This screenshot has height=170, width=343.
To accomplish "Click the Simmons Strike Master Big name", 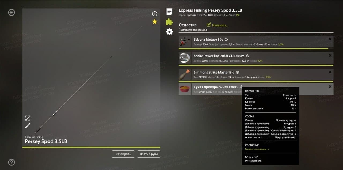I will 214,72.
